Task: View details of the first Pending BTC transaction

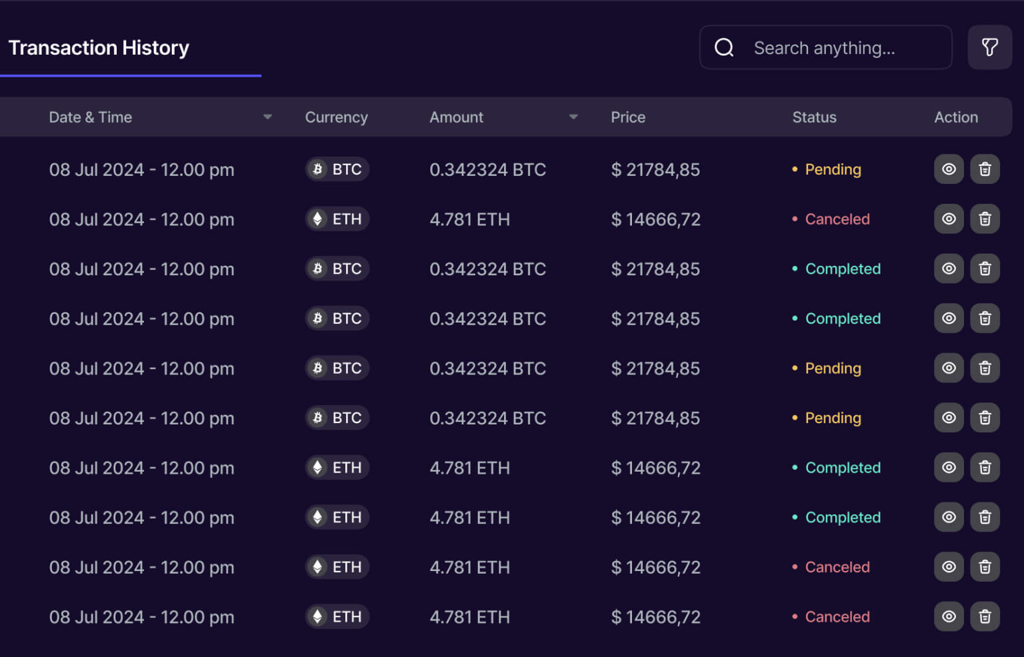Action: click(949, 169)
